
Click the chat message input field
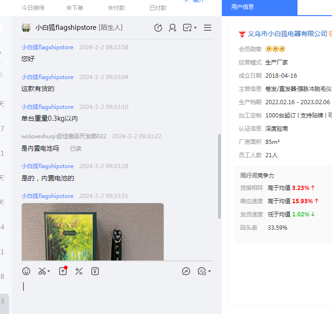(x=117, y=295)
